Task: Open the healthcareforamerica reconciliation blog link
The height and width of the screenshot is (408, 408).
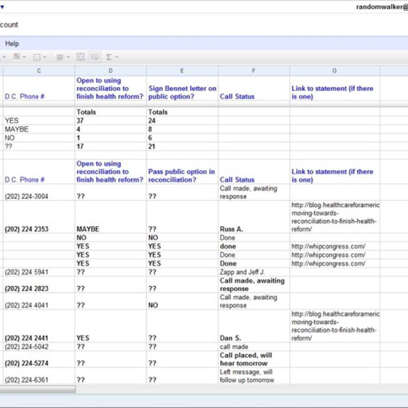Action: pyautogui.click(x=335, y=217)
